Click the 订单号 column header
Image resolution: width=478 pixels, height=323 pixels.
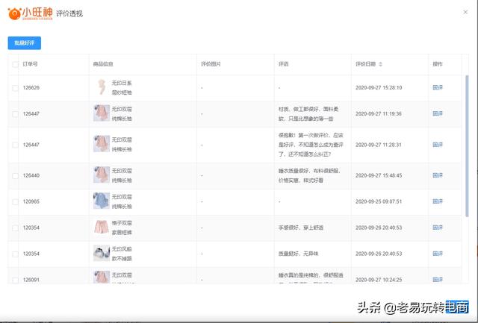31,64
